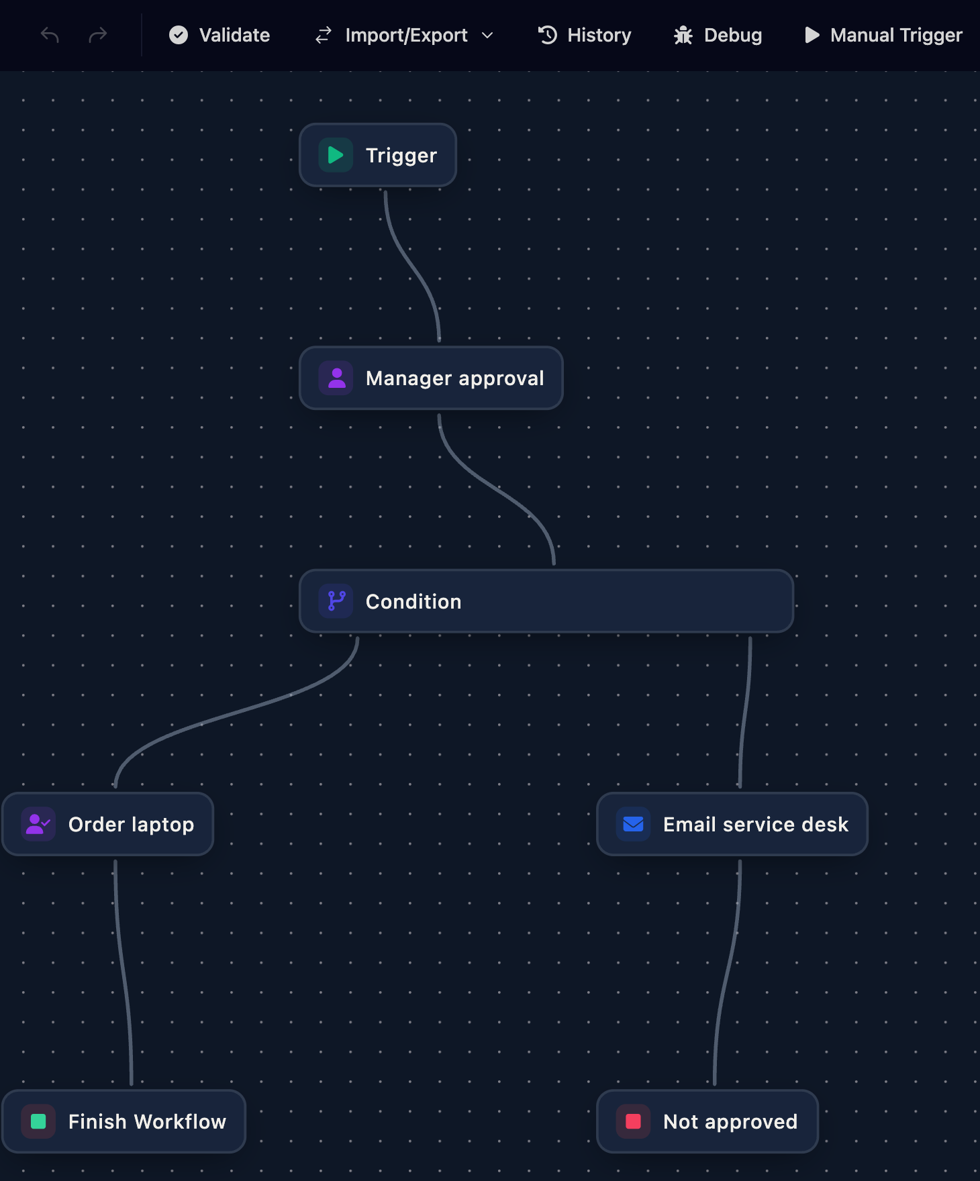980x1181 pixels.
Task: Select the Manager approval node label
Action: [x=455, y=378]
